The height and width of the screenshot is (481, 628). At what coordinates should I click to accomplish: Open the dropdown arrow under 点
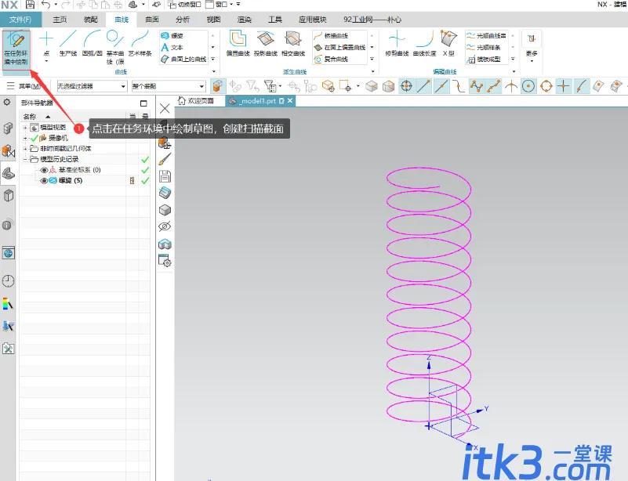(x=46, y=61)
